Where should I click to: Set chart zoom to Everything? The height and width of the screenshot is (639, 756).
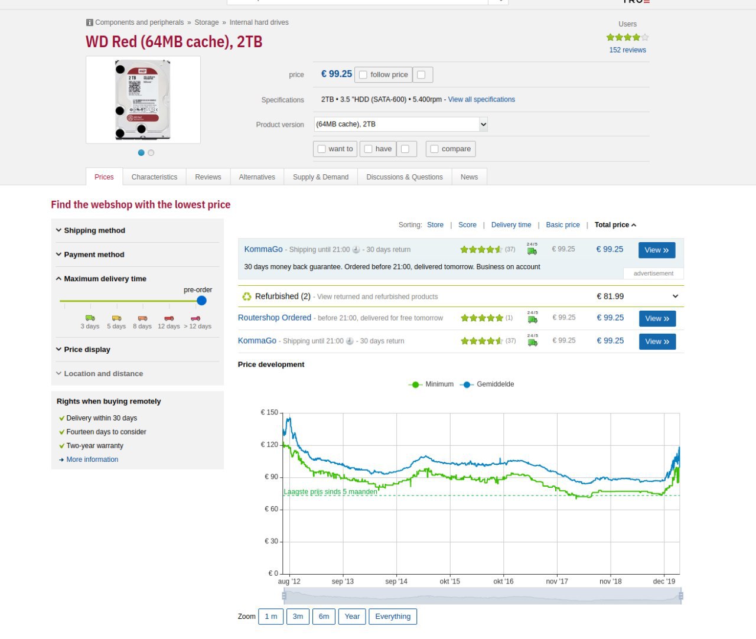[393, 617]
